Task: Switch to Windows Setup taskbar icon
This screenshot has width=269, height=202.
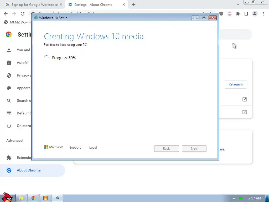Action: click(58, 198)
